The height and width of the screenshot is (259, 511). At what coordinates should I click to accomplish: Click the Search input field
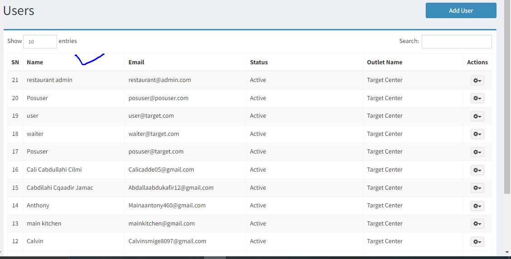point(457,42)
